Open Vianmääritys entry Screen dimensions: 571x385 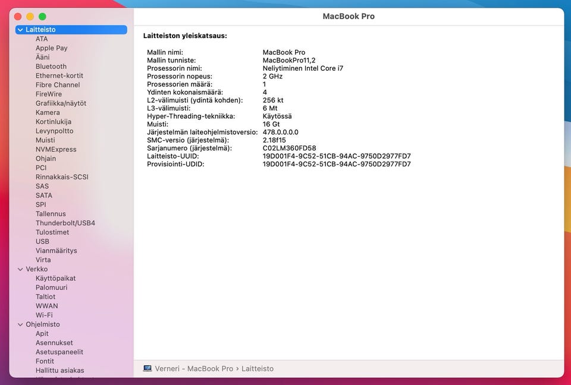coord(56,251)
